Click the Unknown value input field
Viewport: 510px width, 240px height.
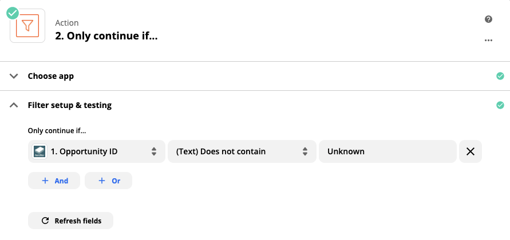(388, 151)
